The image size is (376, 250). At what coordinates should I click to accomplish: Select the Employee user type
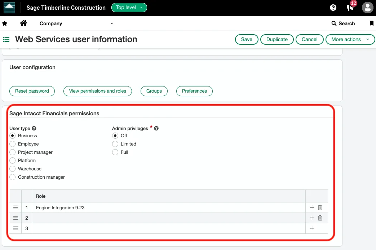[x=13, y=144]
